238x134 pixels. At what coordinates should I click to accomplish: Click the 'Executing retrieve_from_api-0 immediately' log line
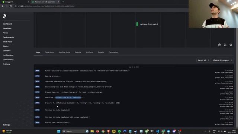point(65,98)
